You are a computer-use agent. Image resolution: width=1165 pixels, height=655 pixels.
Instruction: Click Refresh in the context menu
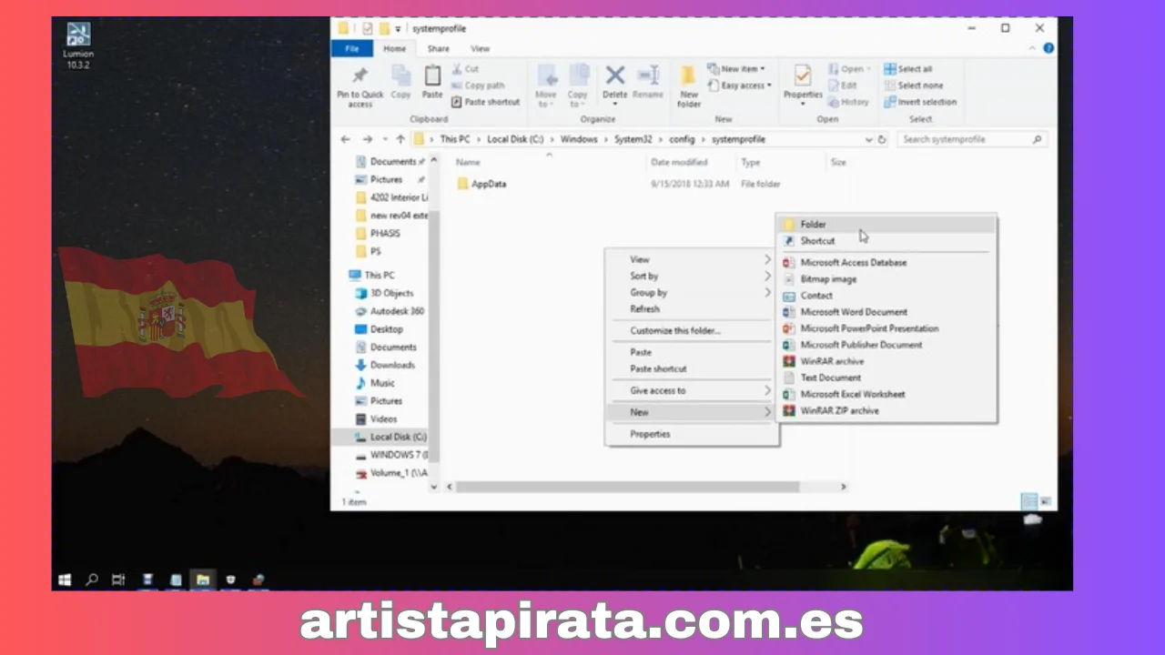(692, 309)
